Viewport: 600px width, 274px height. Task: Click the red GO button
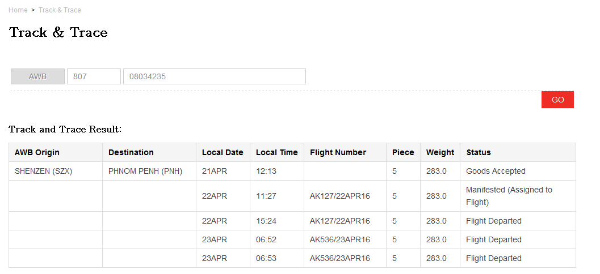click(557, 100)
